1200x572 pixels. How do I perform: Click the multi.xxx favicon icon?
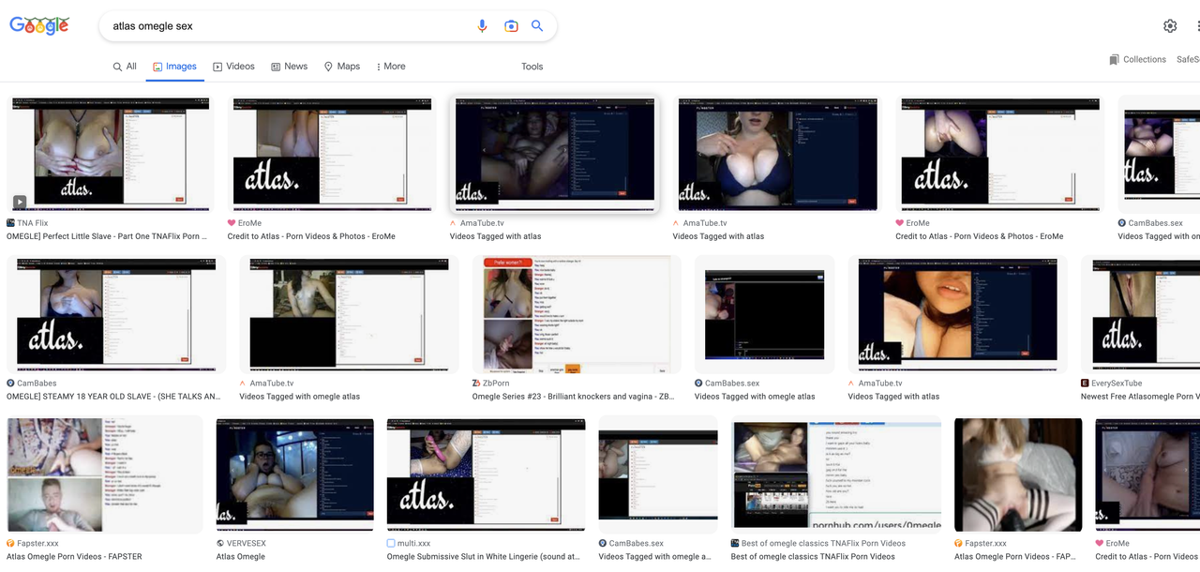pyautogui.click(x=391, y=544)
